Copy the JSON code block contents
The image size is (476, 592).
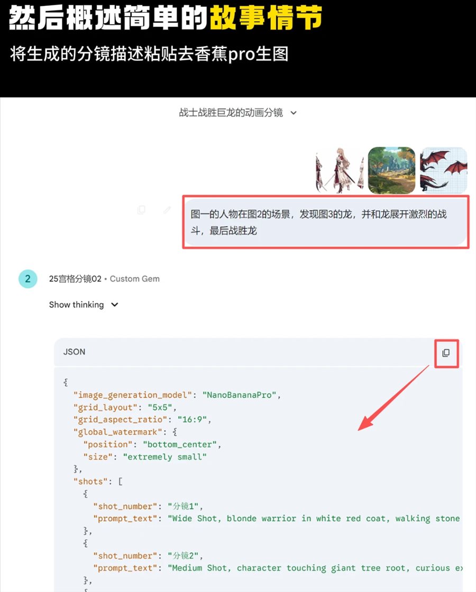[446, 353]
